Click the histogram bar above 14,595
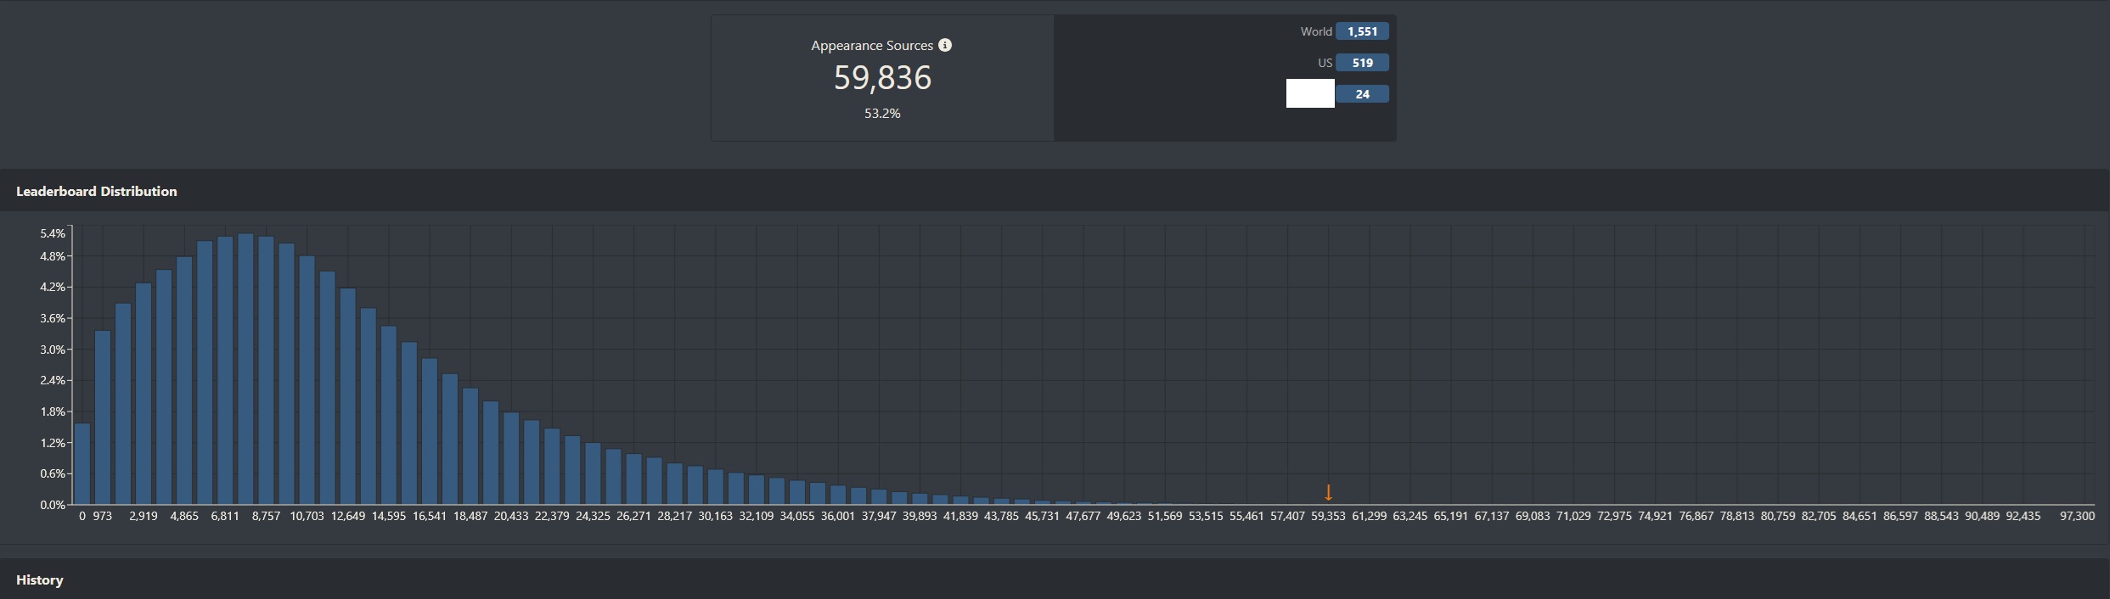This screenshot has height=599, width=2110. pos(389,416)
